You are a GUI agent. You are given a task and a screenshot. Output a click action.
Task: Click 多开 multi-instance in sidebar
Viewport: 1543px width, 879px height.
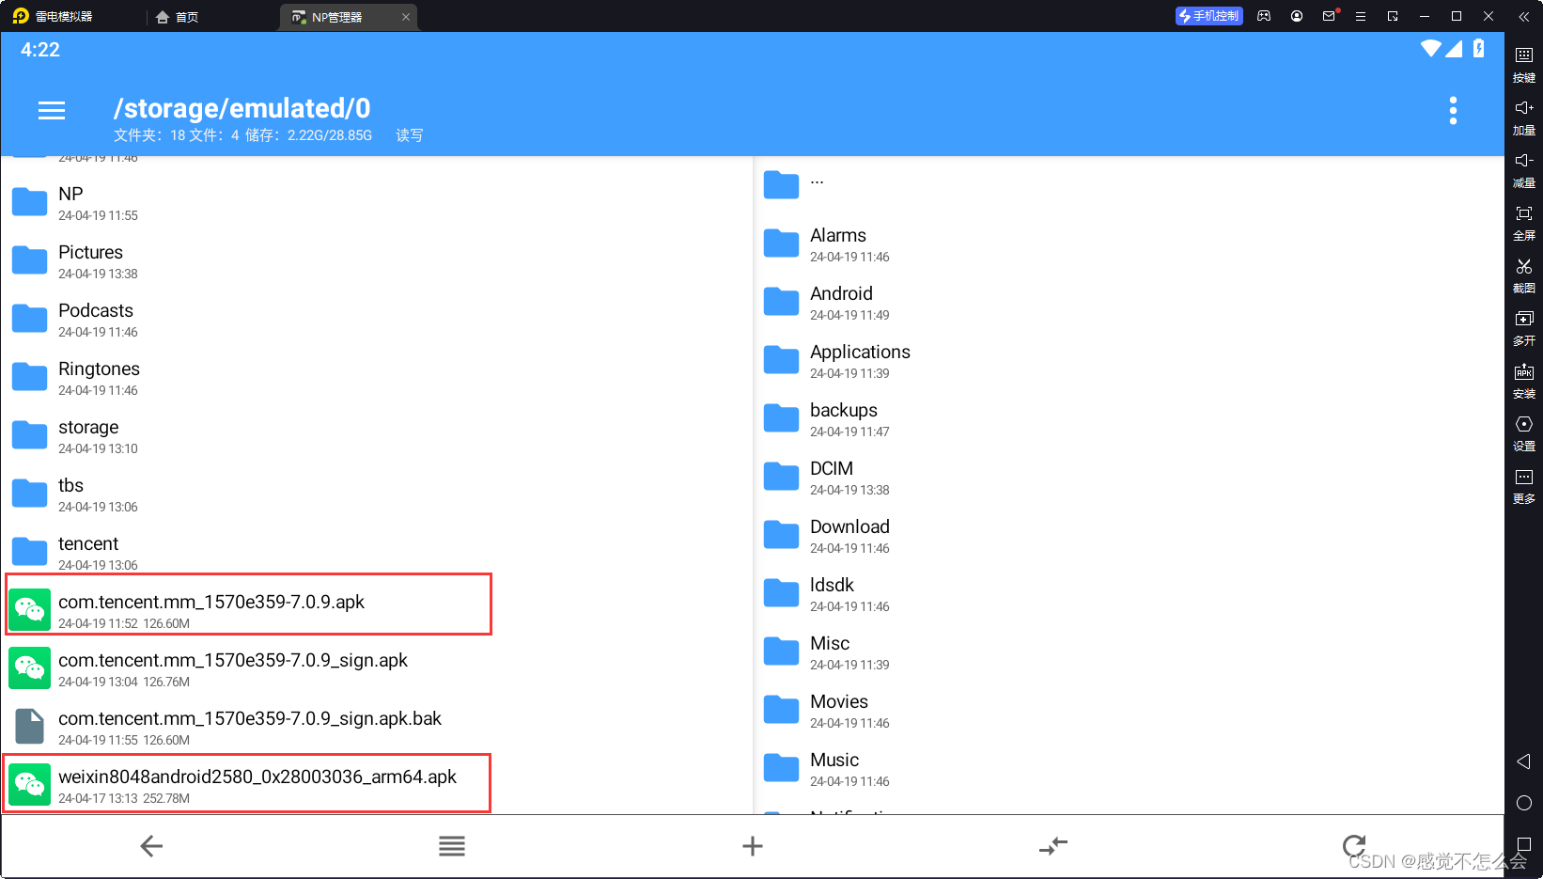pos(1524,328)
